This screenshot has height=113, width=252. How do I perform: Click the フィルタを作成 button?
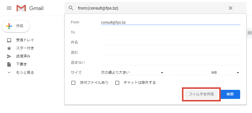point(201,94)
